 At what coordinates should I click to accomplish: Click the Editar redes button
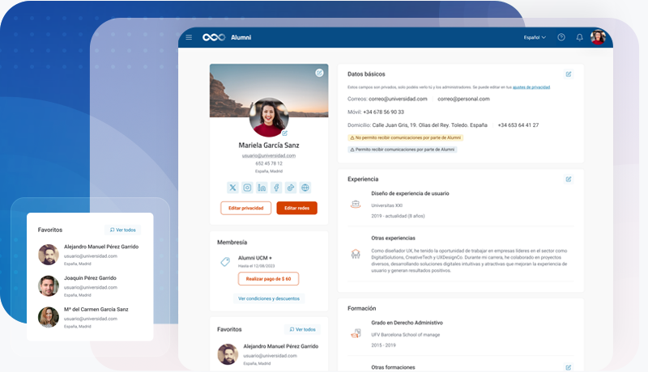tap(296, 209)
